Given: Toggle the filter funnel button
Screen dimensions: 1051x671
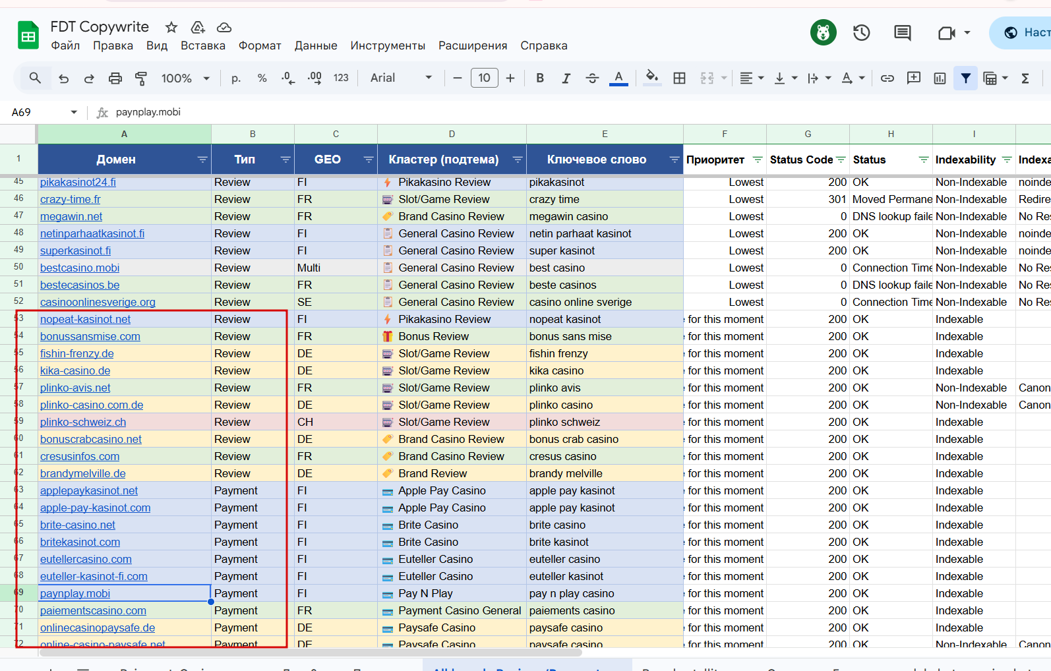Looking at the screenshot, I should (965, 78).
